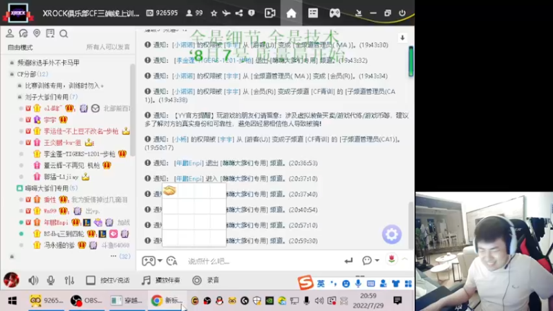553x311 pixels.
Task: Open the home page icon in top bar
Action: pyautogui.click(x=291, y=13)
